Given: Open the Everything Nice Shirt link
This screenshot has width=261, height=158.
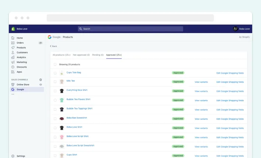Looking at the screenshot, I should point(77,90).
